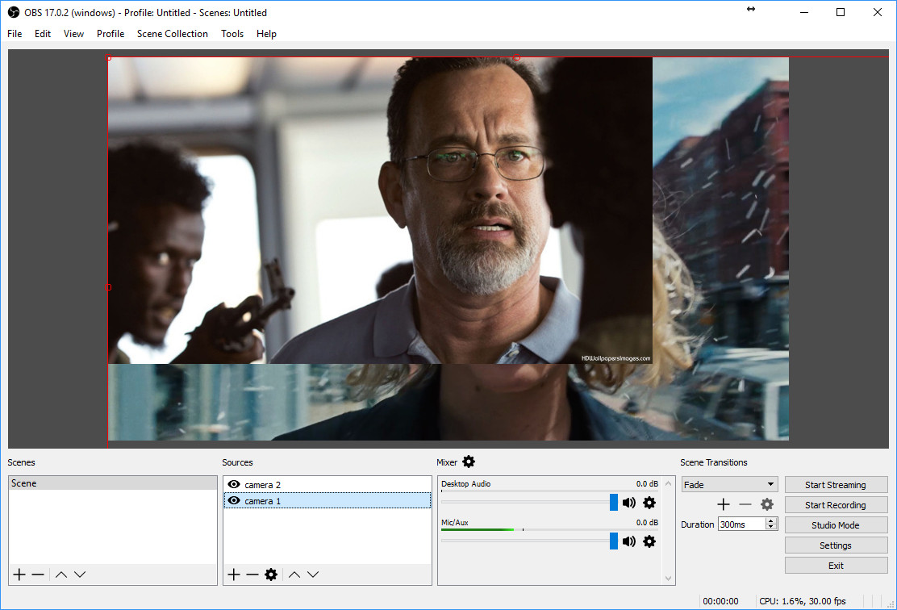Hide camera 2 source via eye icon
Image resolution: width=897 pixels, height=610 pixels.
click(234, 484)
